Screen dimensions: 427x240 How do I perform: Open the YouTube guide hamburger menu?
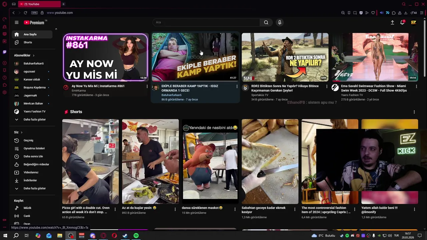(16, 22)
